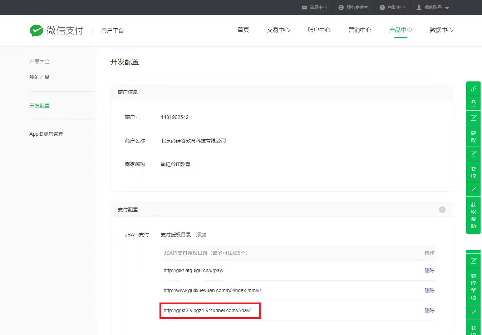Go to the 数据中心 tab

click(x=441, y=30)
